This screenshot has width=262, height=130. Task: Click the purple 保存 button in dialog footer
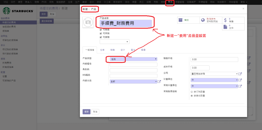pos(87,112)
